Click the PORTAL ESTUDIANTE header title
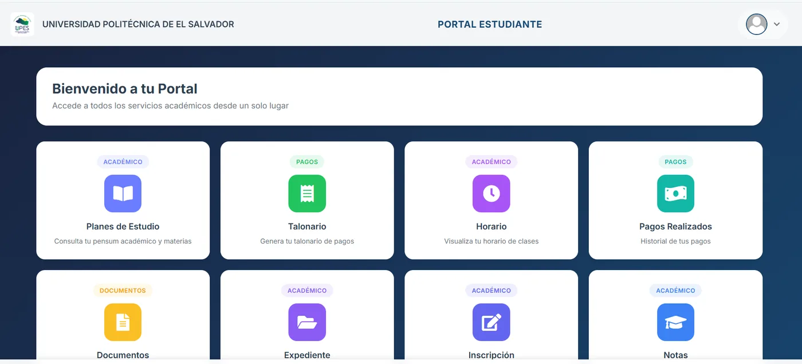 (490, 24)
